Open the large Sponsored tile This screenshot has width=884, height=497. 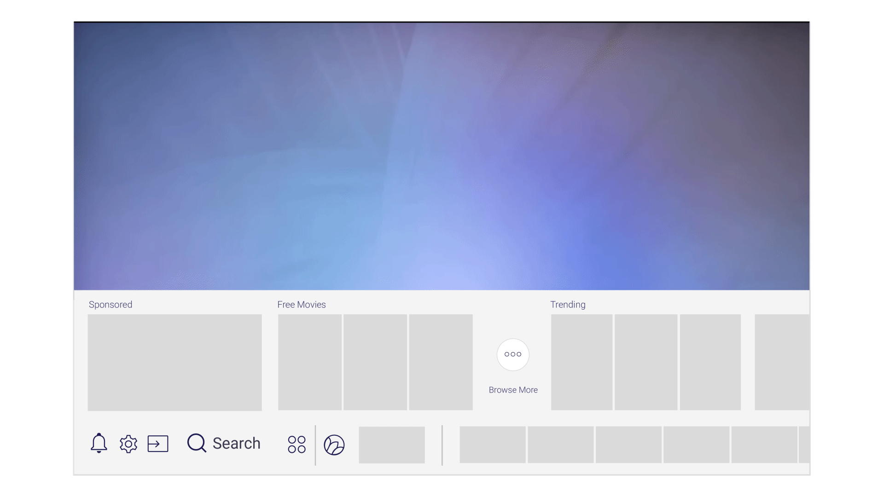175,363
